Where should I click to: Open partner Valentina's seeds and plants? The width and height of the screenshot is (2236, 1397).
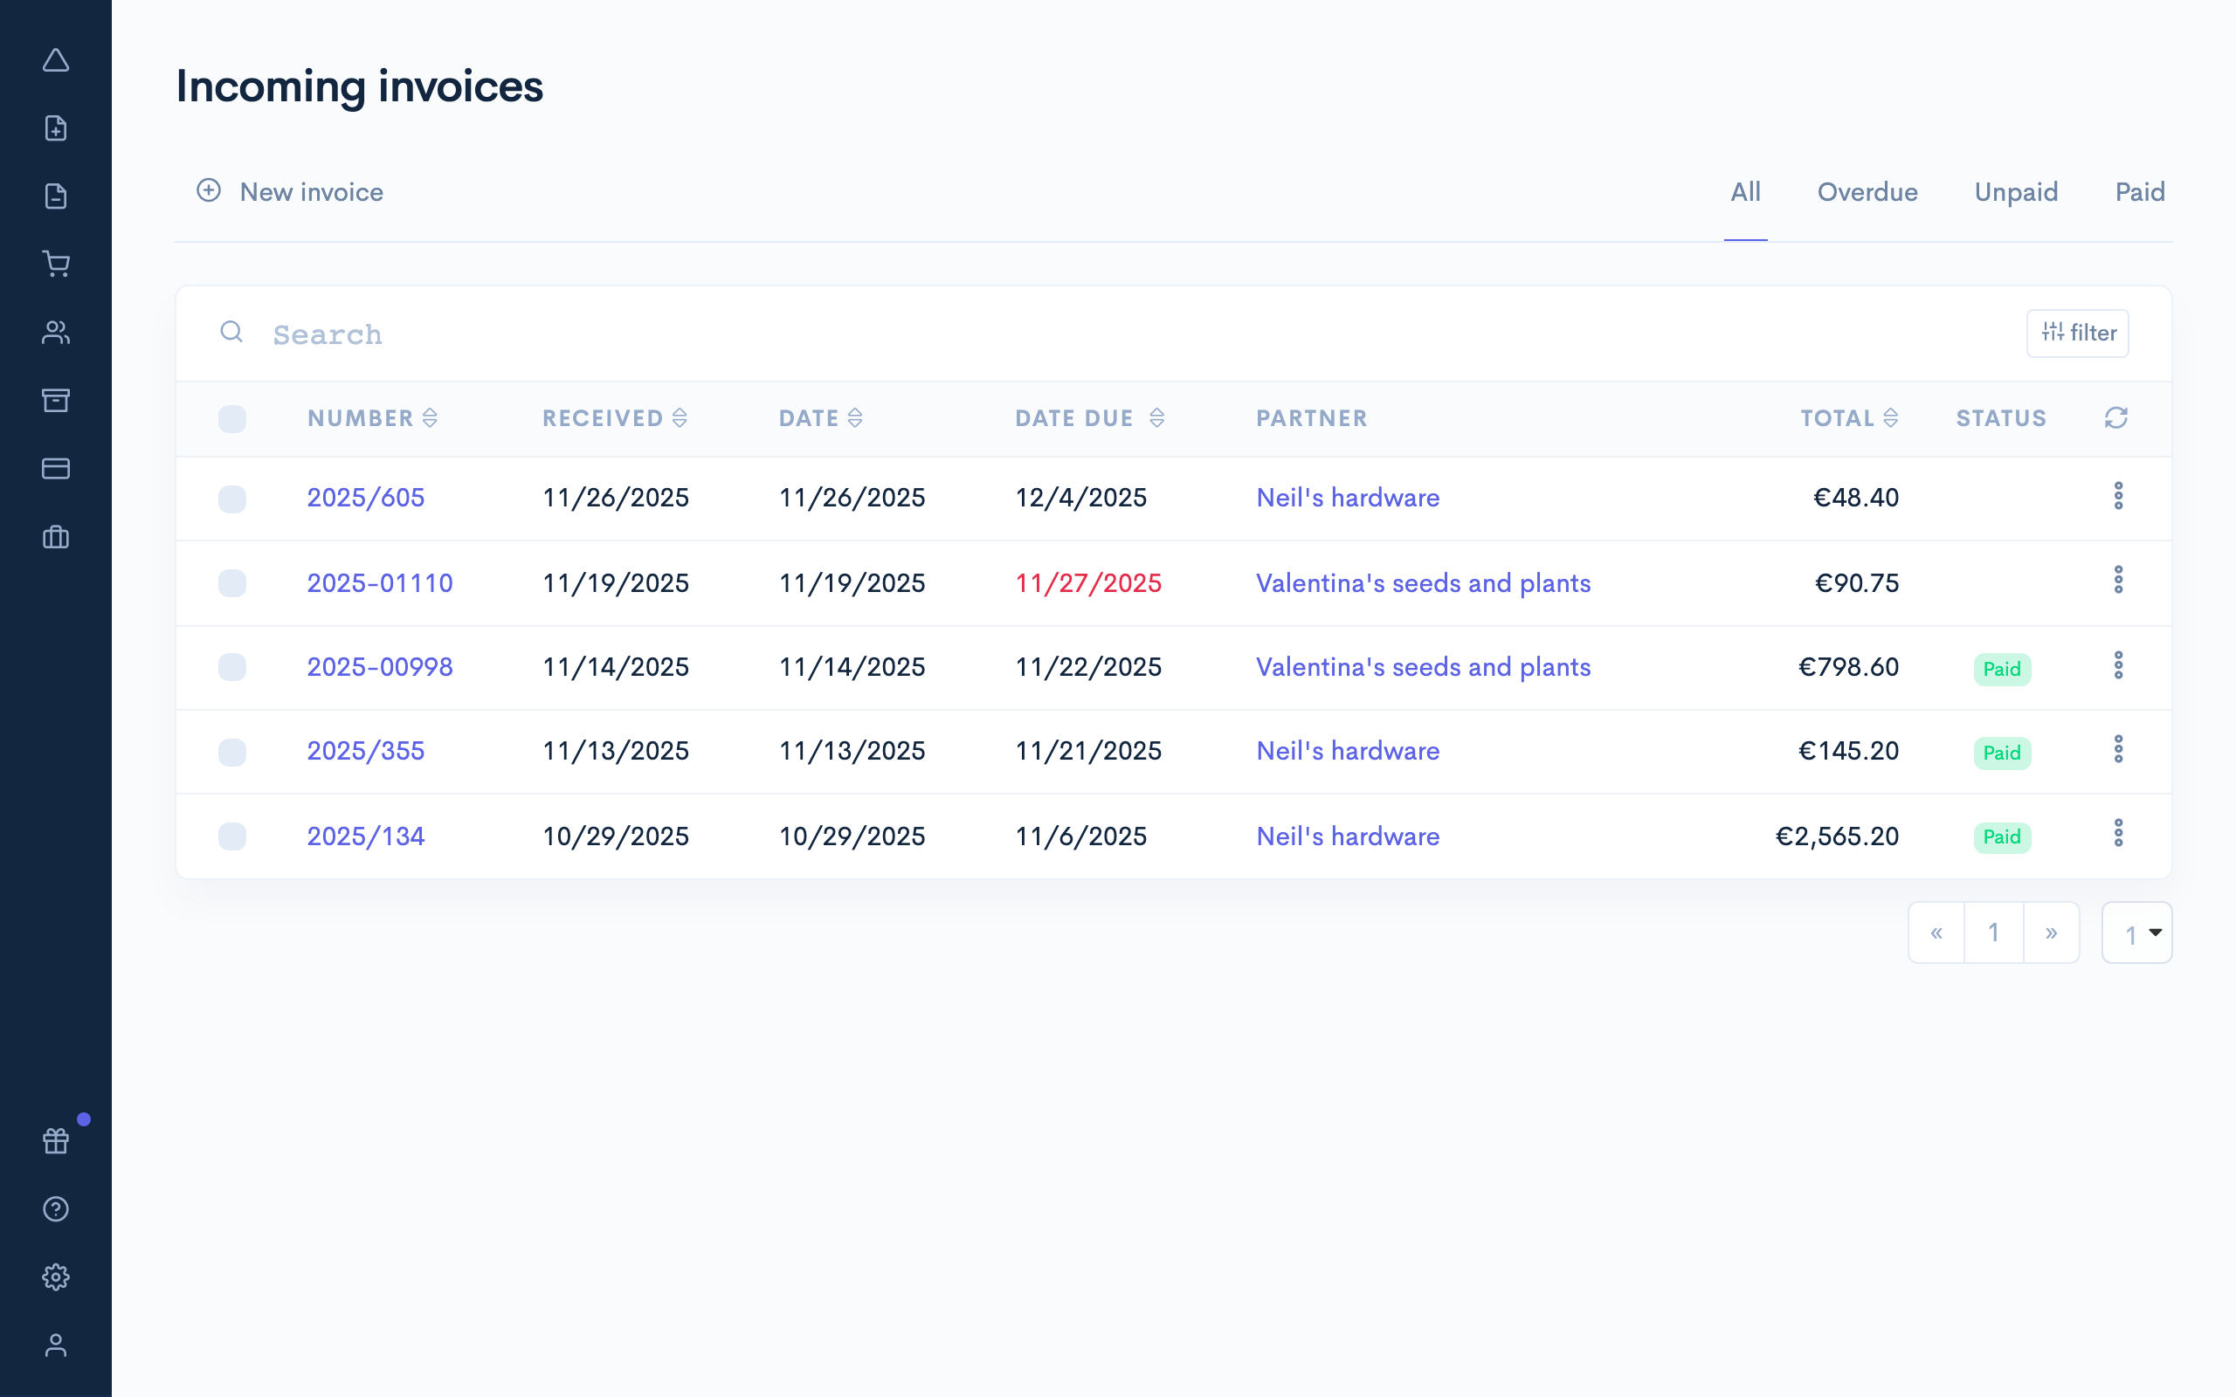pyautogui.click(x=1423, y=583)
